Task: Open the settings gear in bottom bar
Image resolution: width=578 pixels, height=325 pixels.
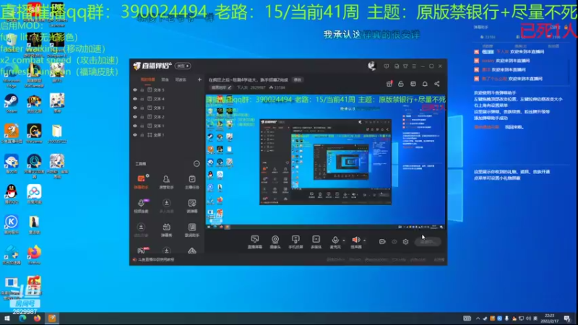Action: pyautogui.click(x=405, y=242)
